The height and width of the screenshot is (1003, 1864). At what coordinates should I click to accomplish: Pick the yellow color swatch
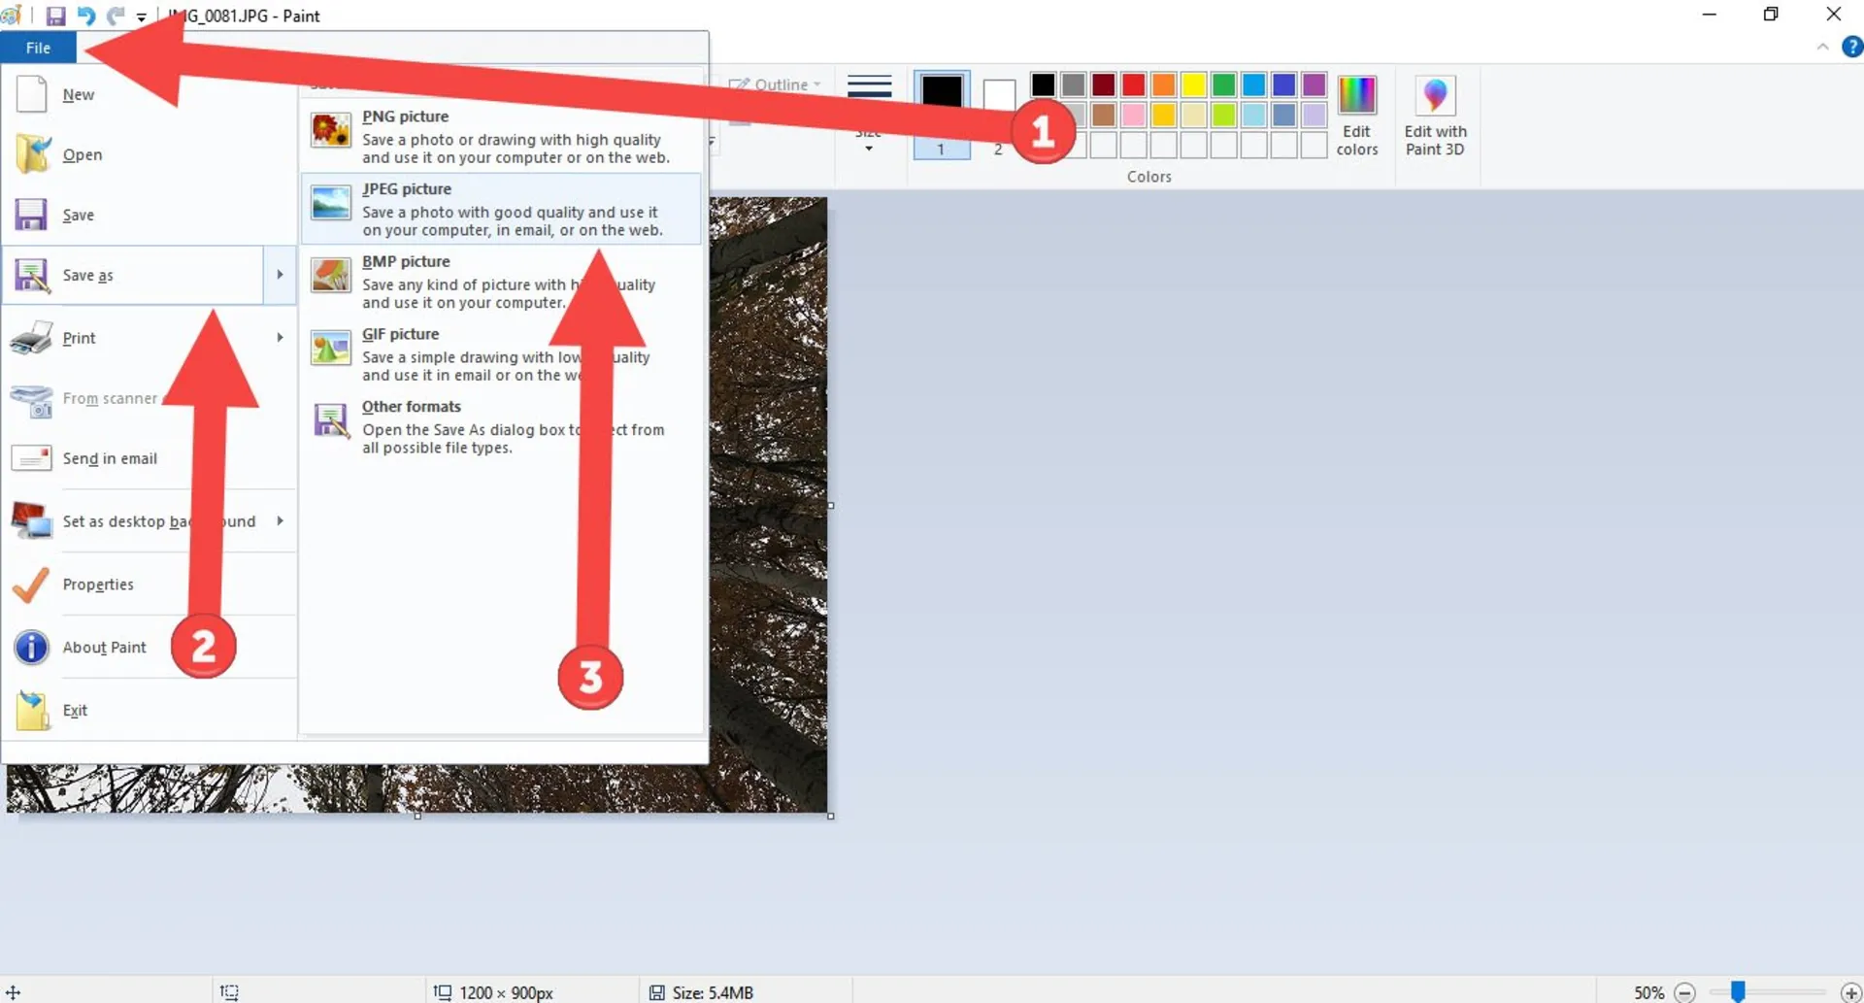click(1193, 85)
